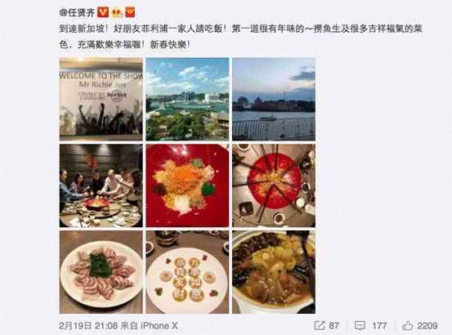Click the thumbs-up like icon

408,326
